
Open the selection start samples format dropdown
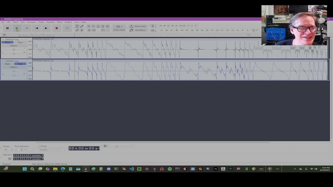click(42, 155)
